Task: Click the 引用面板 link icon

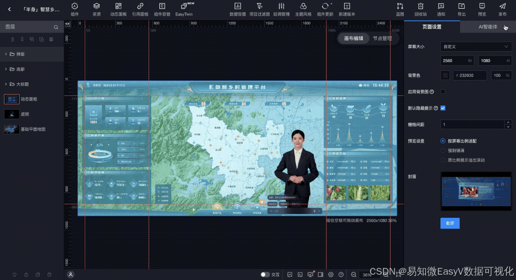Action: click(140, 9)
